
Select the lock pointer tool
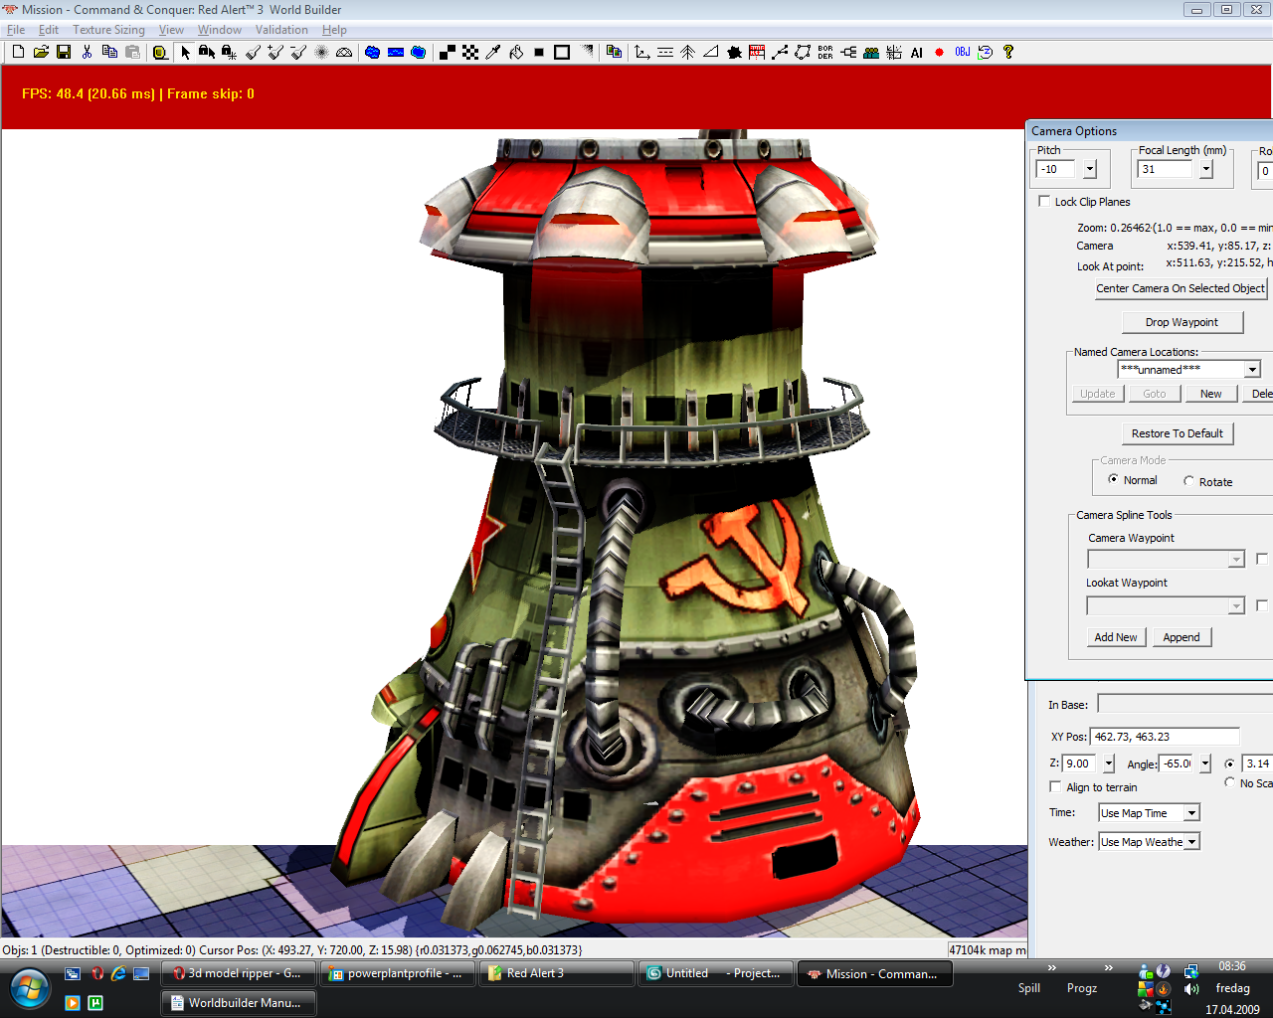207,52
